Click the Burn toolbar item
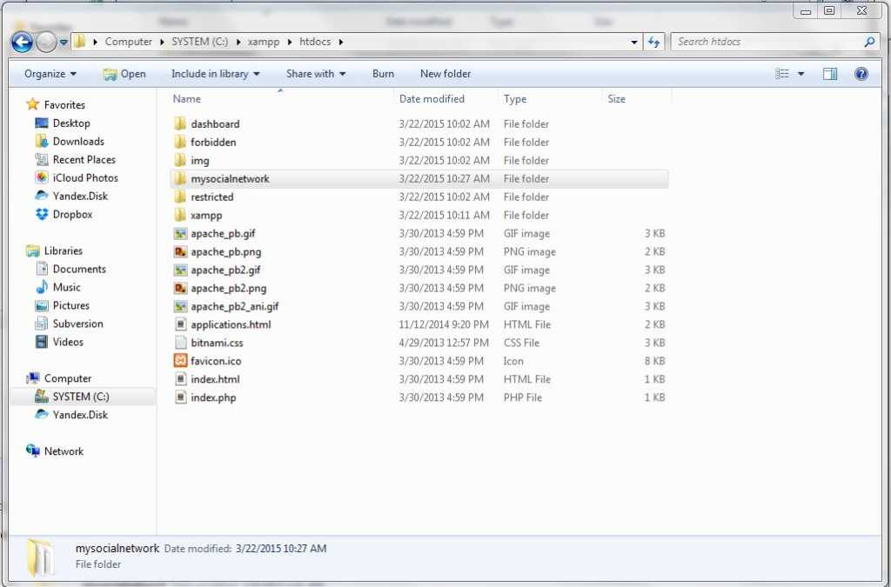 pyautogui.click(x=383, y=74)
